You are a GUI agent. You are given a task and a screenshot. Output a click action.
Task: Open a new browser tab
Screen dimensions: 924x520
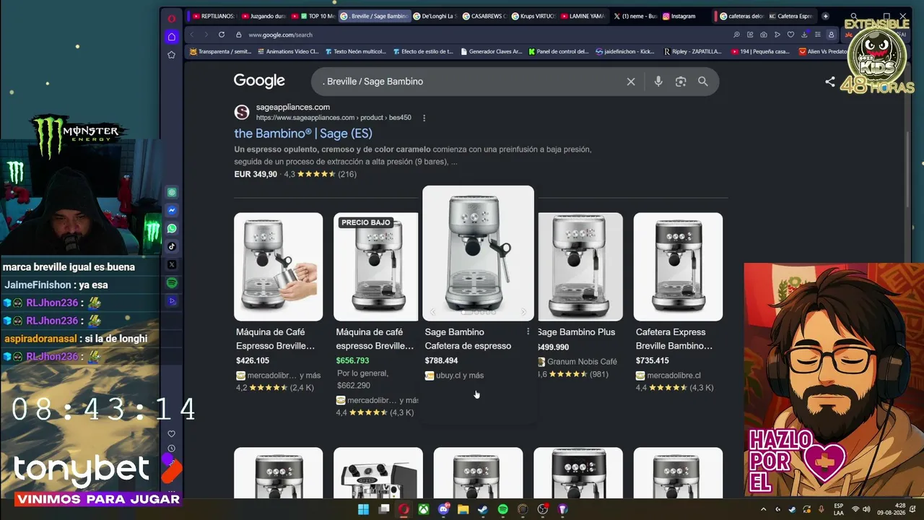click(x=825, y=16)
